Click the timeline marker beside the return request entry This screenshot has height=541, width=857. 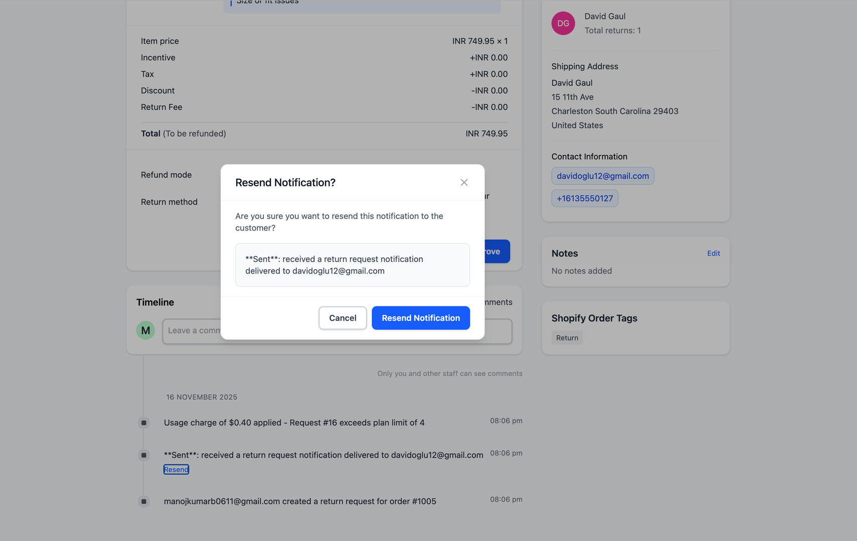[144, 501]
